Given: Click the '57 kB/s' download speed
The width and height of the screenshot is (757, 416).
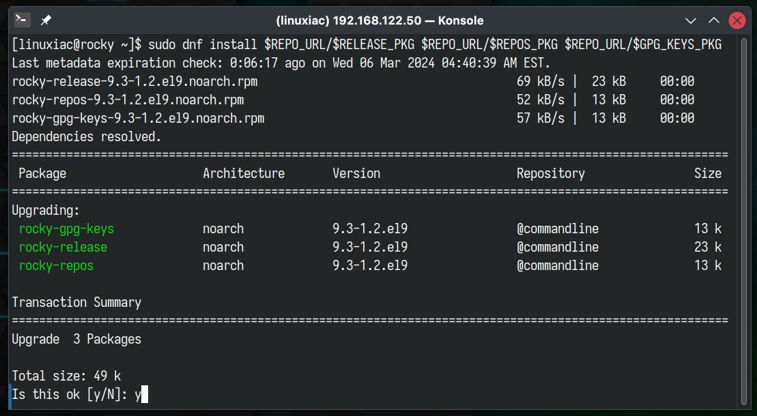Looking at the screenshot, I should click(x=541, y=118).
